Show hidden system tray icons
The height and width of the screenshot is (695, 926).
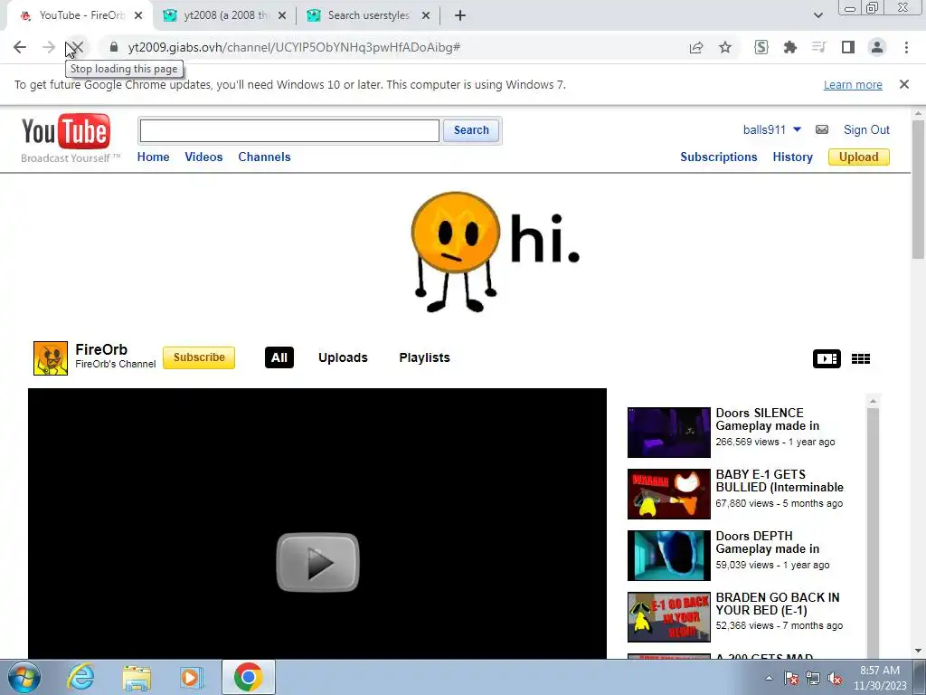click(x=769, y=678)
